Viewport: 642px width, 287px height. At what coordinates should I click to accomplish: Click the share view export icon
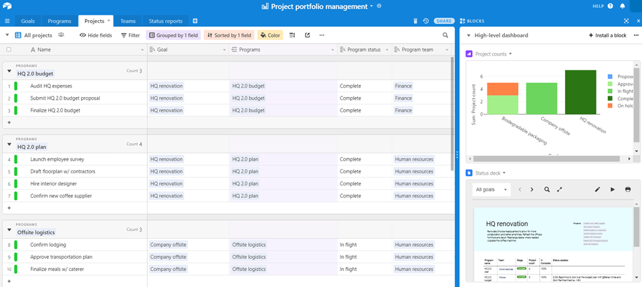tap(308, 35)
